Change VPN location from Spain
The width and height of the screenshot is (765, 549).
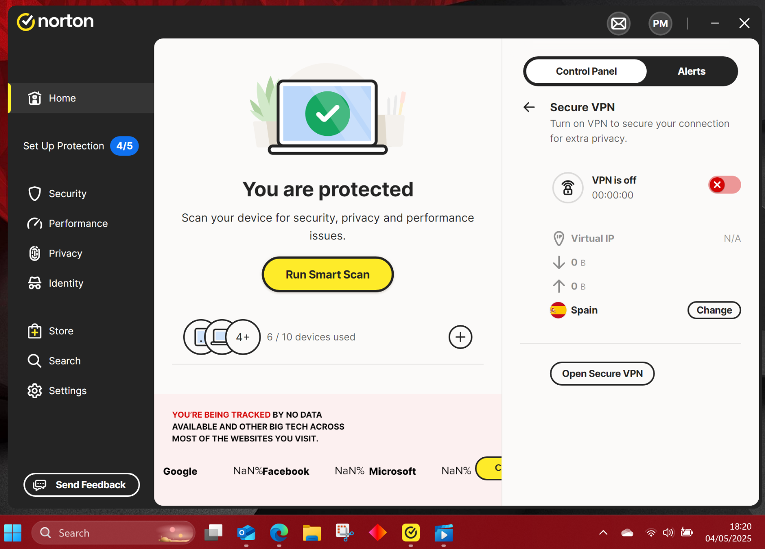tap(714, 310)
